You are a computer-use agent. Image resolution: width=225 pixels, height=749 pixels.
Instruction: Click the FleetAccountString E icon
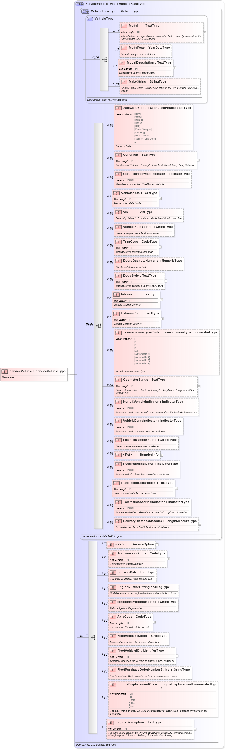(x=113, y=636)
